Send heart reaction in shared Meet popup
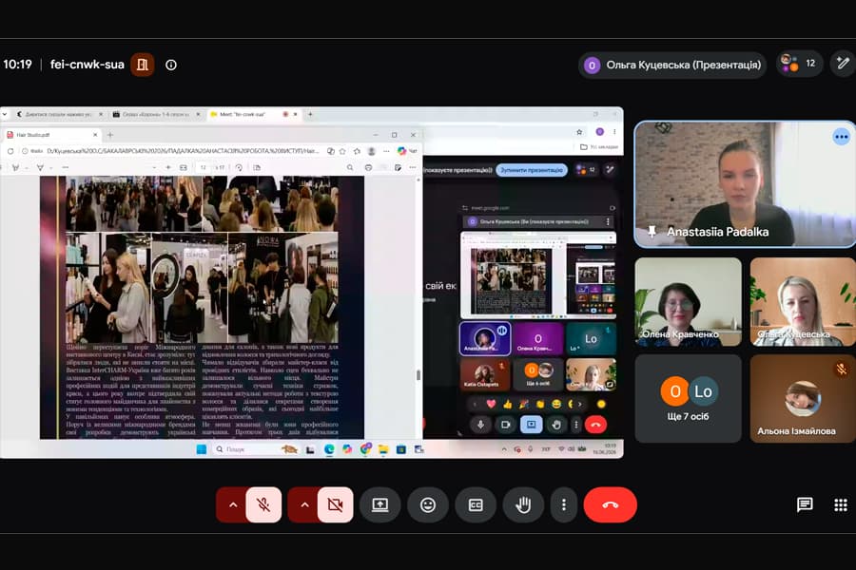This screenshot has width=856, height=570. coord(491,404)
